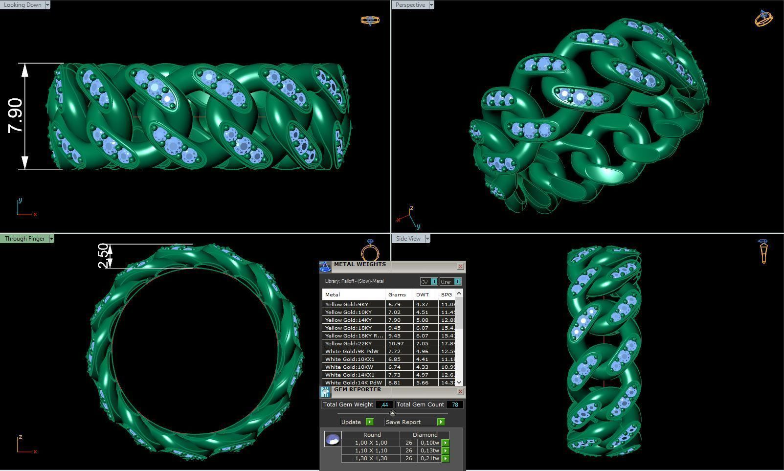Select the White Gold:14KX1 row
The image size is (784, 471).
click(389, 375)
